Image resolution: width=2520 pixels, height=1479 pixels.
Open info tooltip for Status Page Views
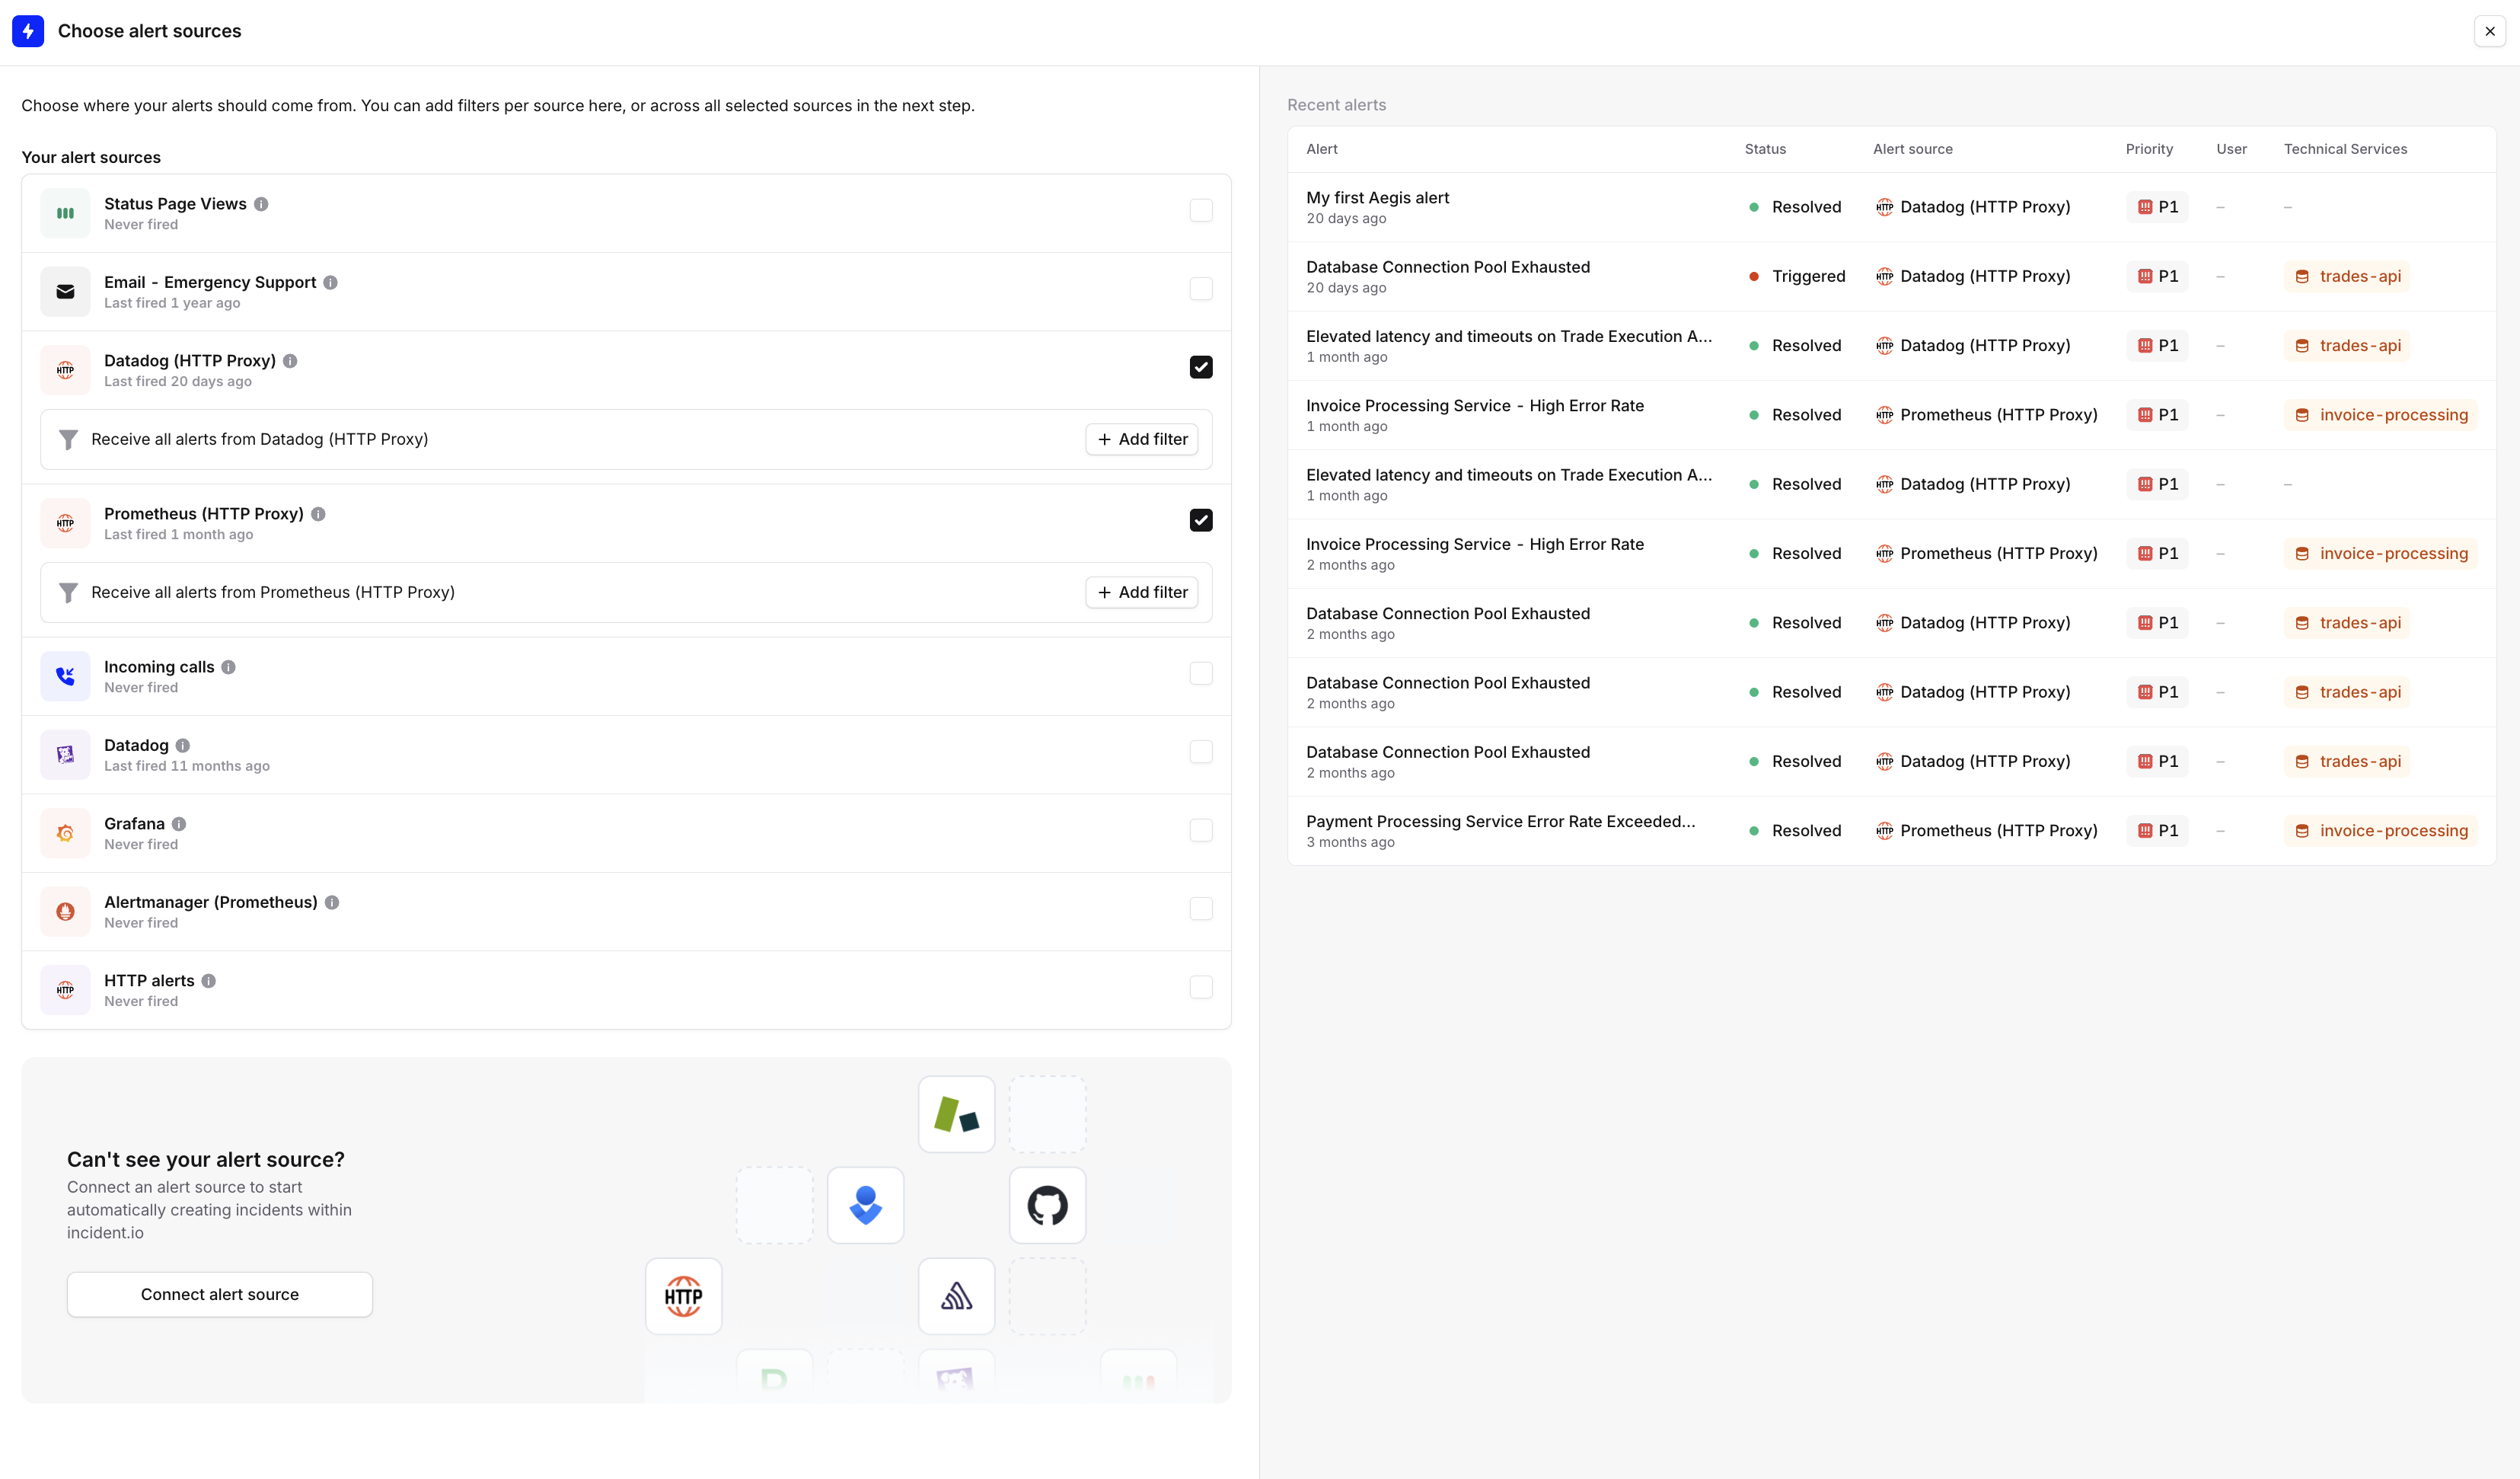(x=261, y=204)
